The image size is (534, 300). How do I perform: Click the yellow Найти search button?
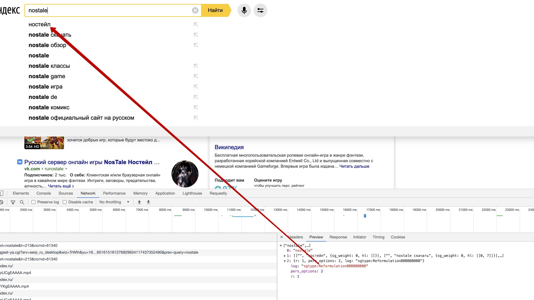[x=216, y=10]
